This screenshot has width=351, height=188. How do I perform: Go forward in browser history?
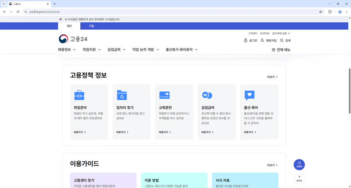[x=11, y=12]
